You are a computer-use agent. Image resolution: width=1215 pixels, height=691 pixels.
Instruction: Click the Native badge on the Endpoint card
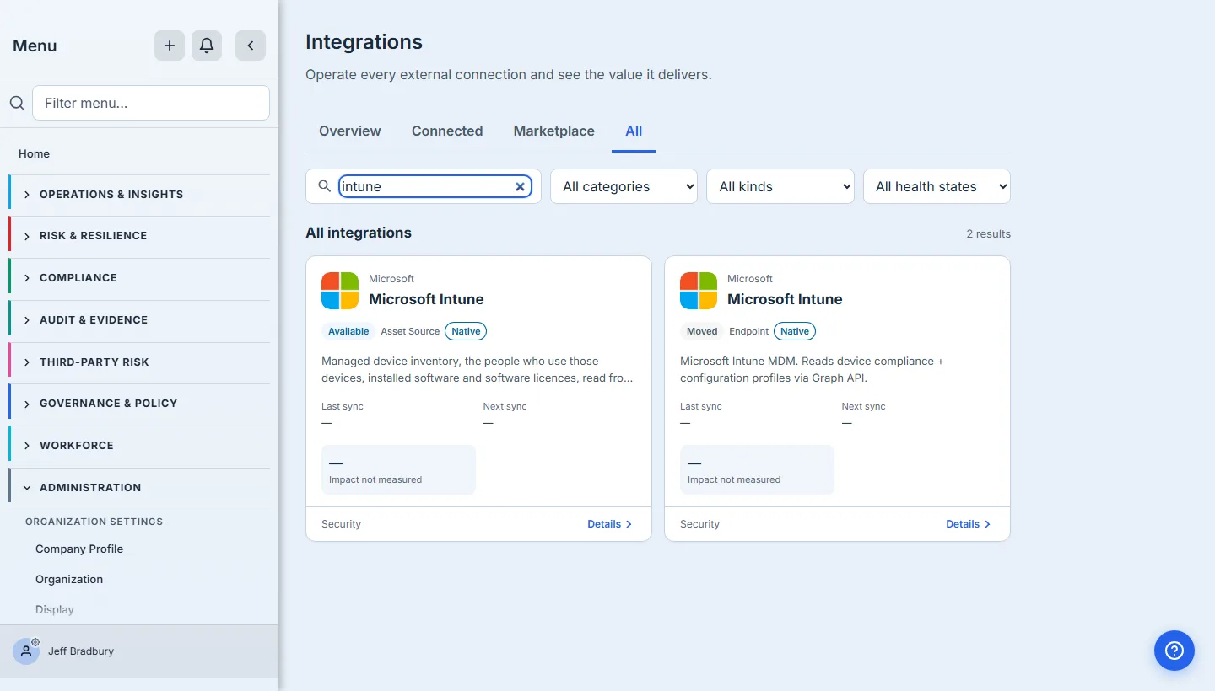795,331
